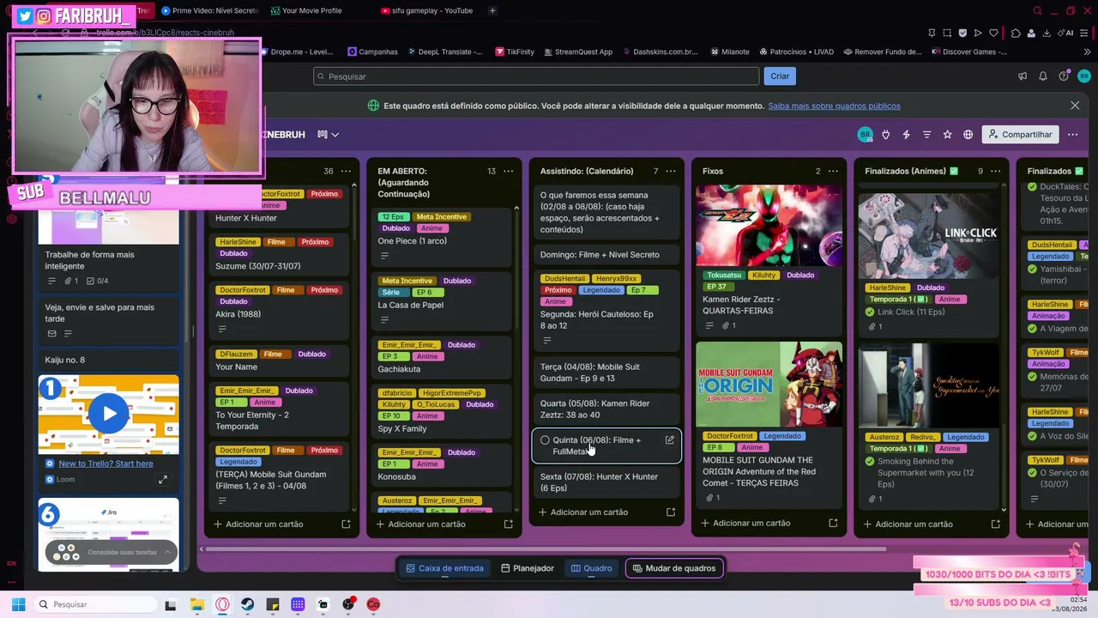The image size is (1098, 618).
Task: Open the Assistindo list actions menu
Action: click(x=671, y=171)
